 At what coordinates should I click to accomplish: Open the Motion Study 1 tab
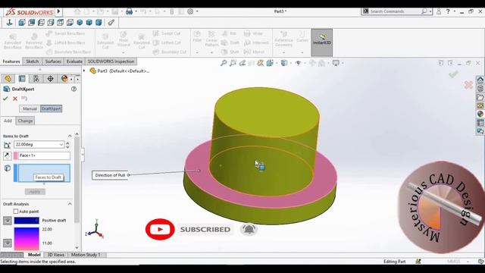click(x=86, y=255)
